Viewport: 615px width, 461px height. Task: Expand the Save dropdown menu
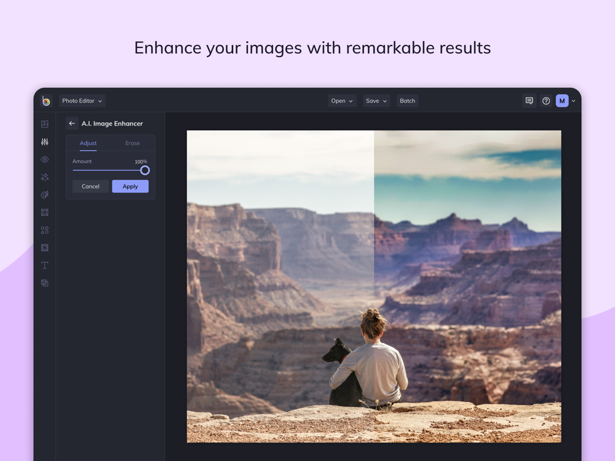click(x=376, y=101)
